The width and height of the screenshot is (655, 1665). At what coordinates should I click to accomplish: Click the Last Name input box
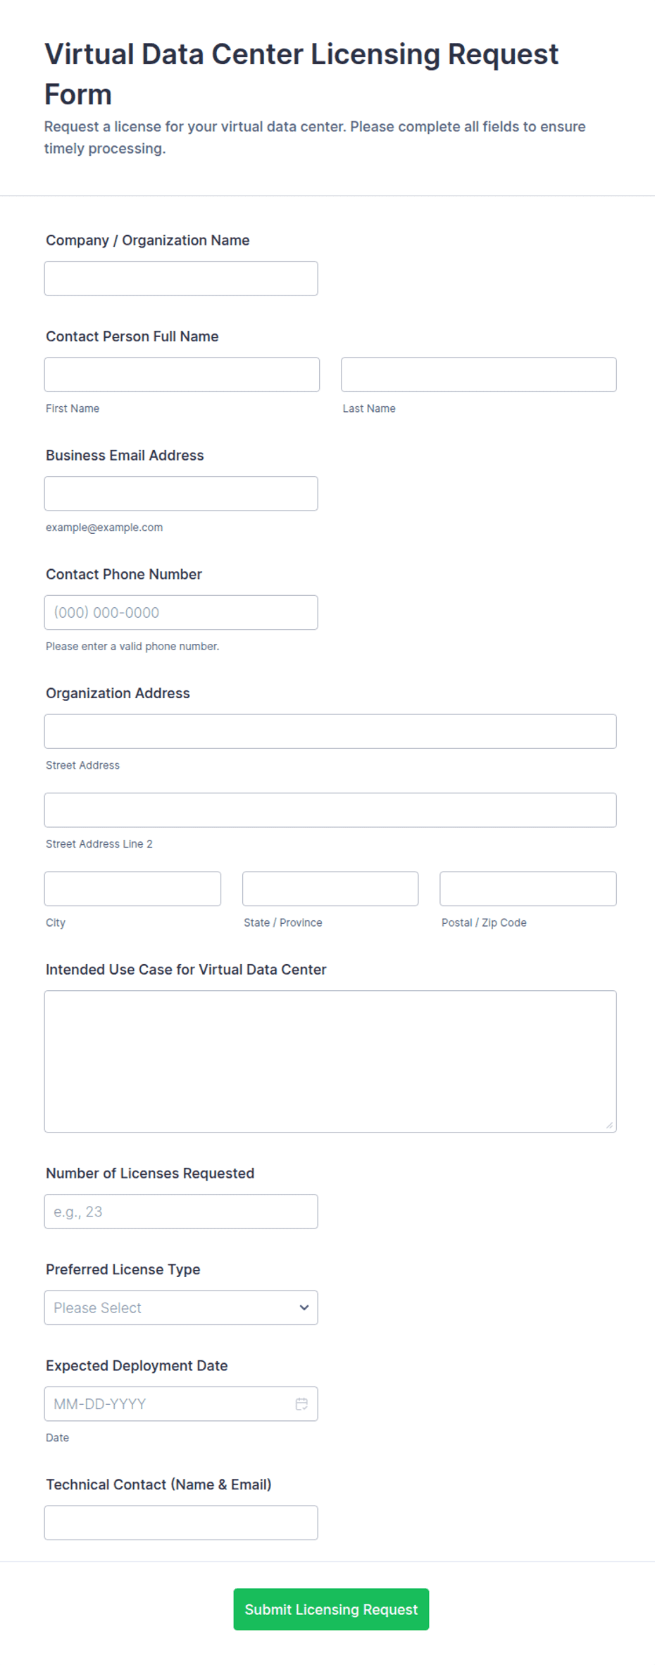click(479, 374)
